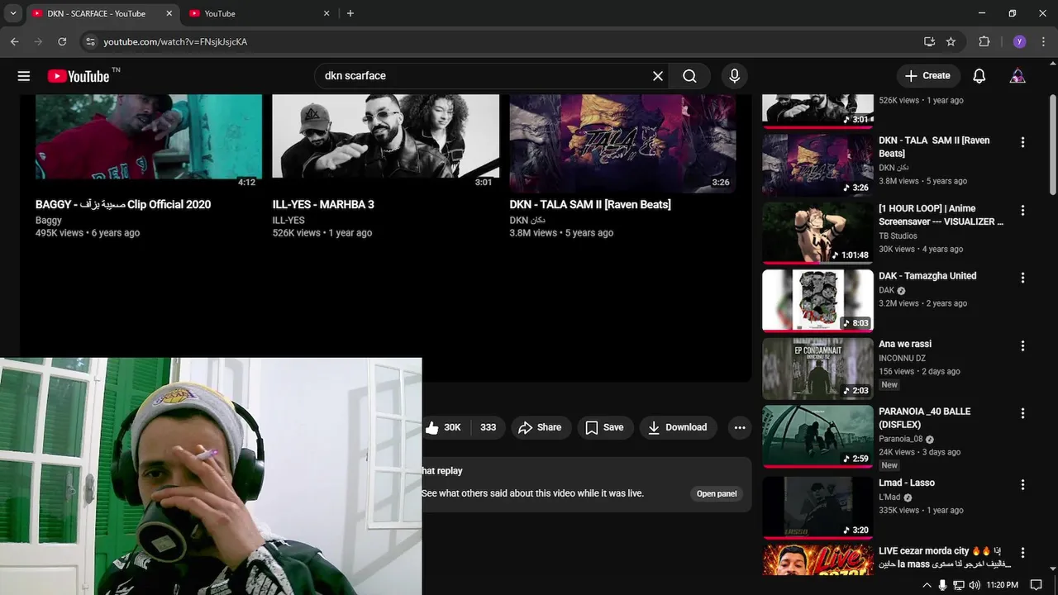Image resolution: width=1058 pixels, height=595 pixels.
Task: Click the YouTube page vertical scrollbar
Action: pos(1052,145)
